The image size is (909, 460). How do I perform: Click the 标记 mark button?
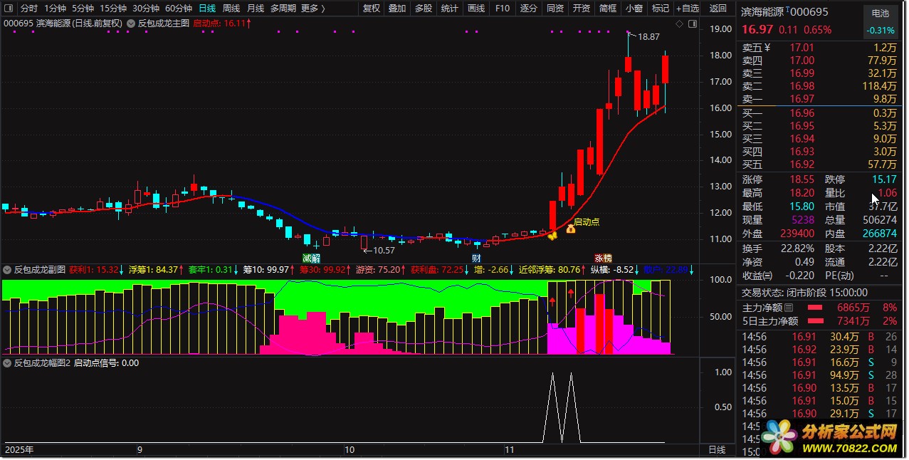click(x=660, y=9)
